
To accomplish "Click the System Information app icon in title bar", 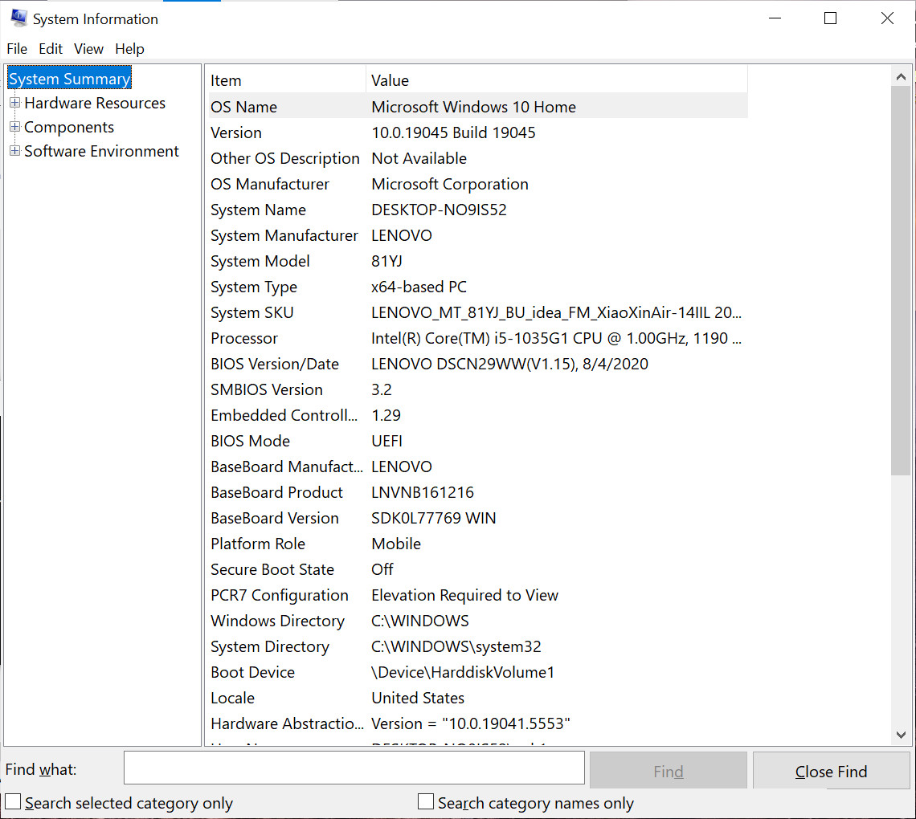I will pos(18,18).
